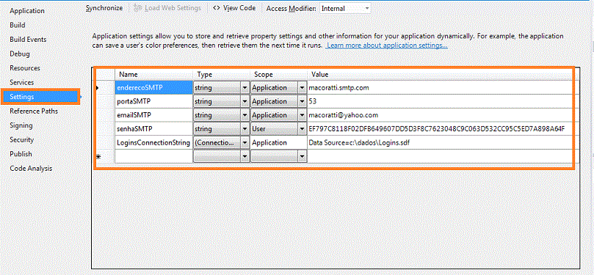Select the Services tab
594x275 pixels.
tap(21, 82)
